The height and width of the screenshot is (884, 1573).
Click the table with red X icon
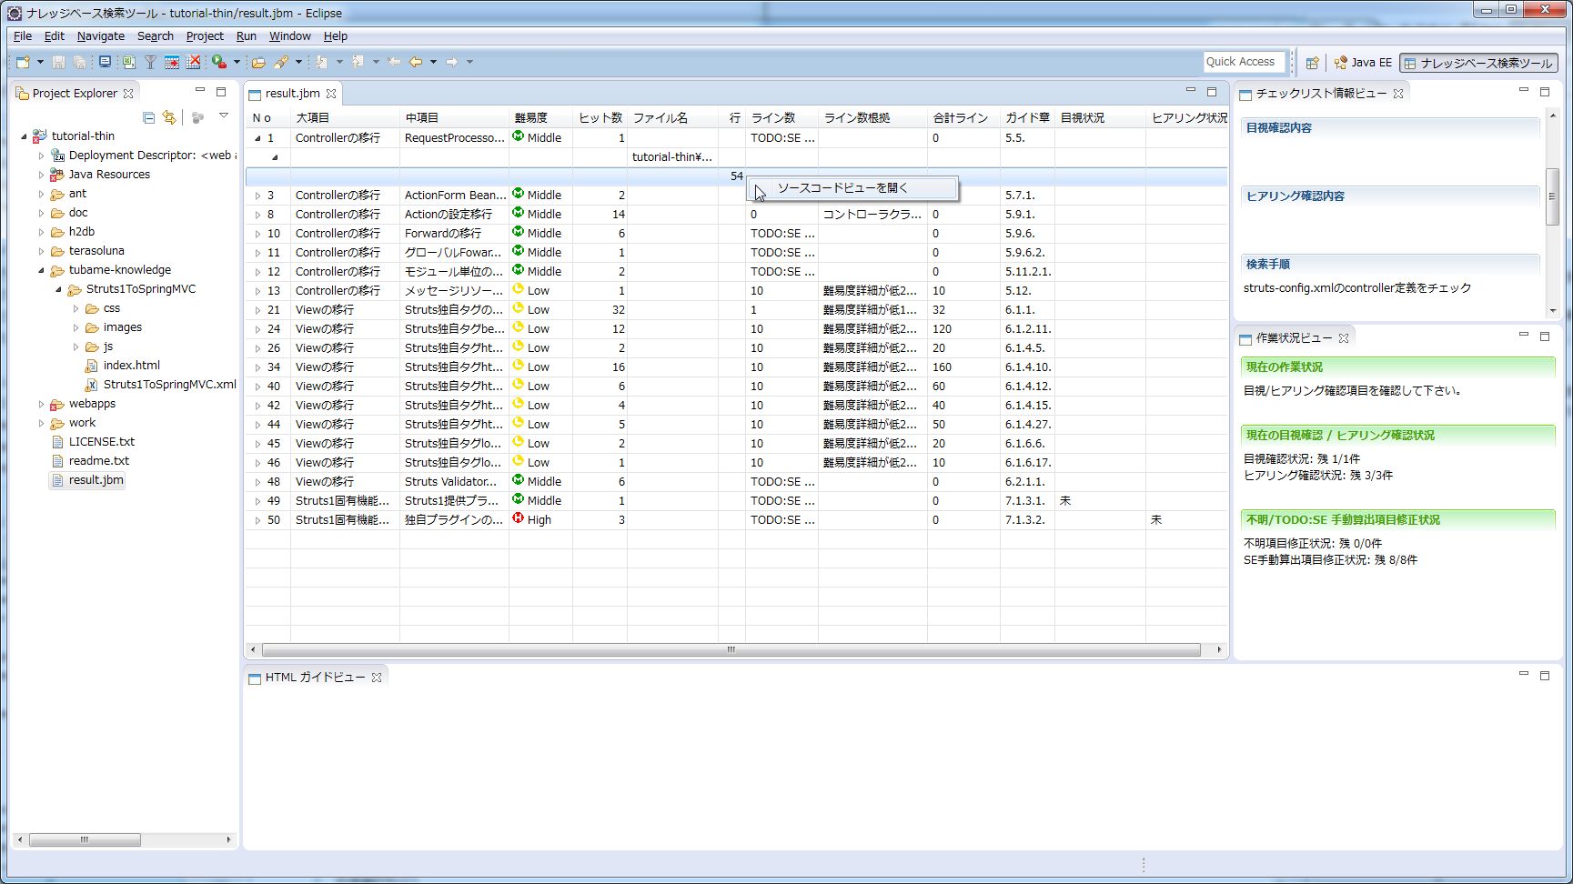tap(193, 62)
